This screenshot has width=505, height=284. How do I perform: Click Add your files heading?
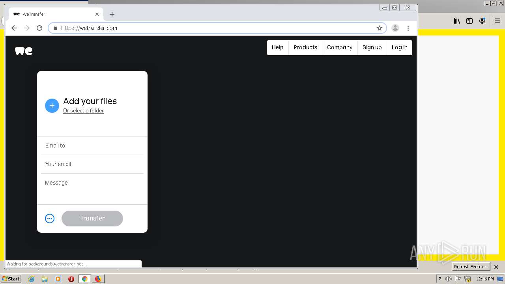(90, 101)
